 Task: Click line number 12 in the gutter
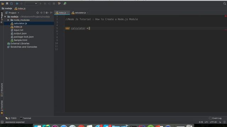(56, 49)
